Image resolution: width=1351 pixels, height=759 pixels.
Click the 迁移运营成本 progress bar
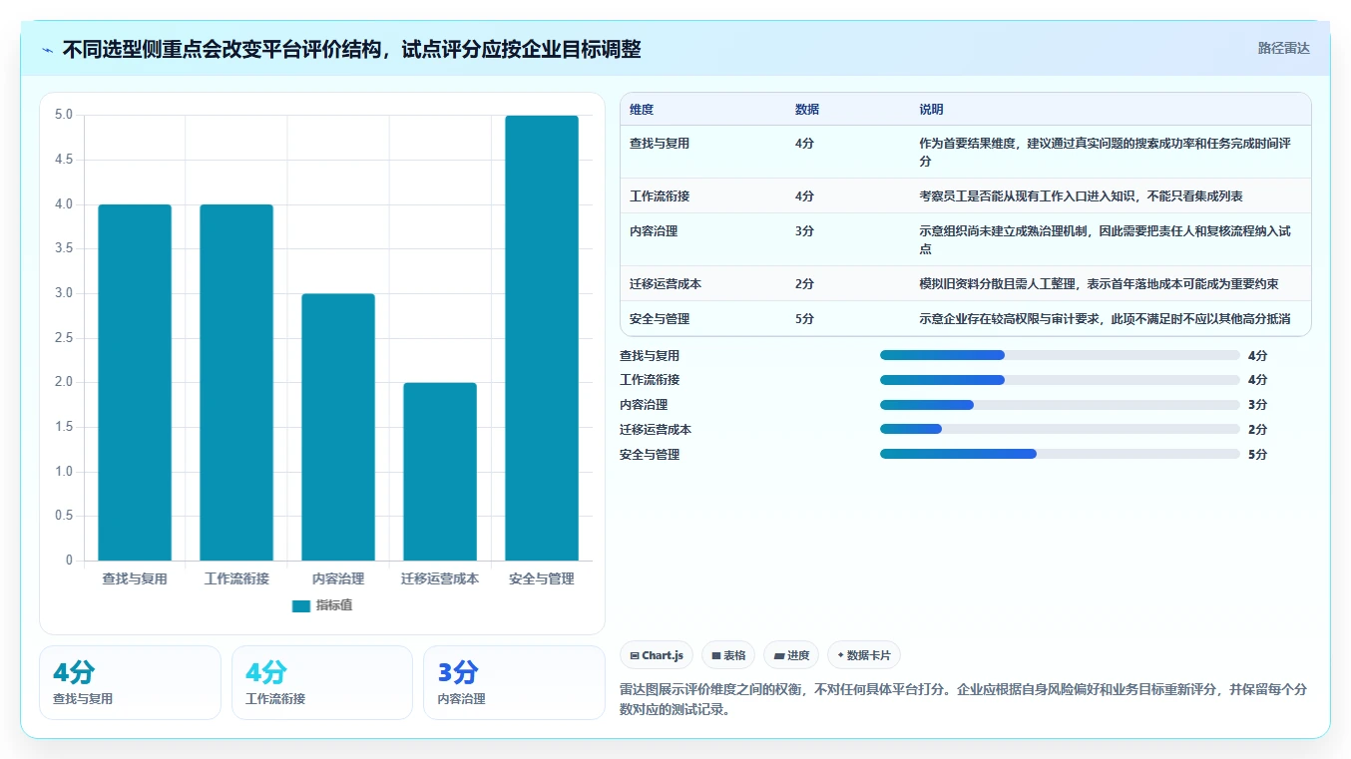point(1060,429)
